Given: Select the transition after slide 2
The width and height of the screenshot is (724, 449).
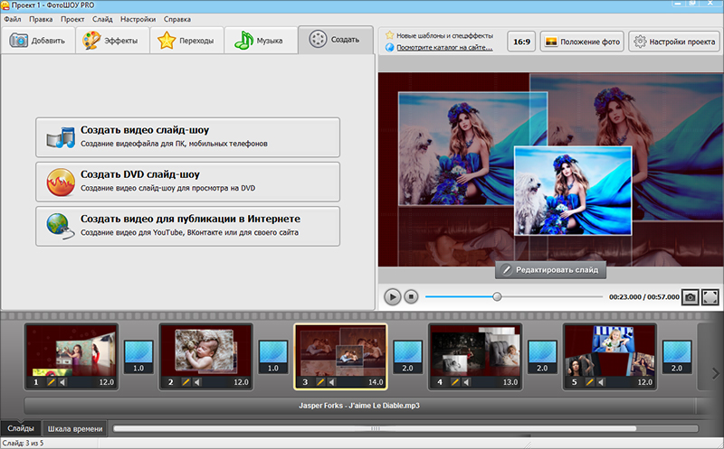Looking at the screenshot, I should click(273, 357).
